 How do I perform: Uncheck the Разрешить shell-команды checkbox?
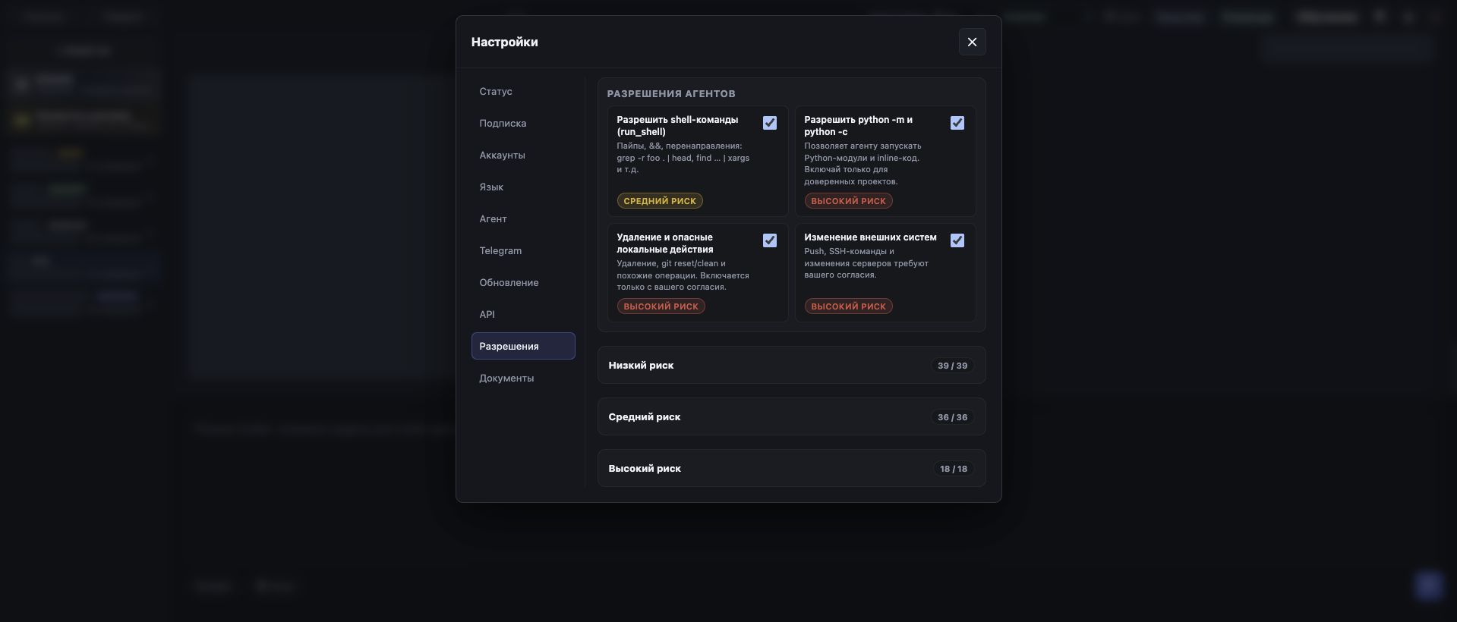click(770, 123)
